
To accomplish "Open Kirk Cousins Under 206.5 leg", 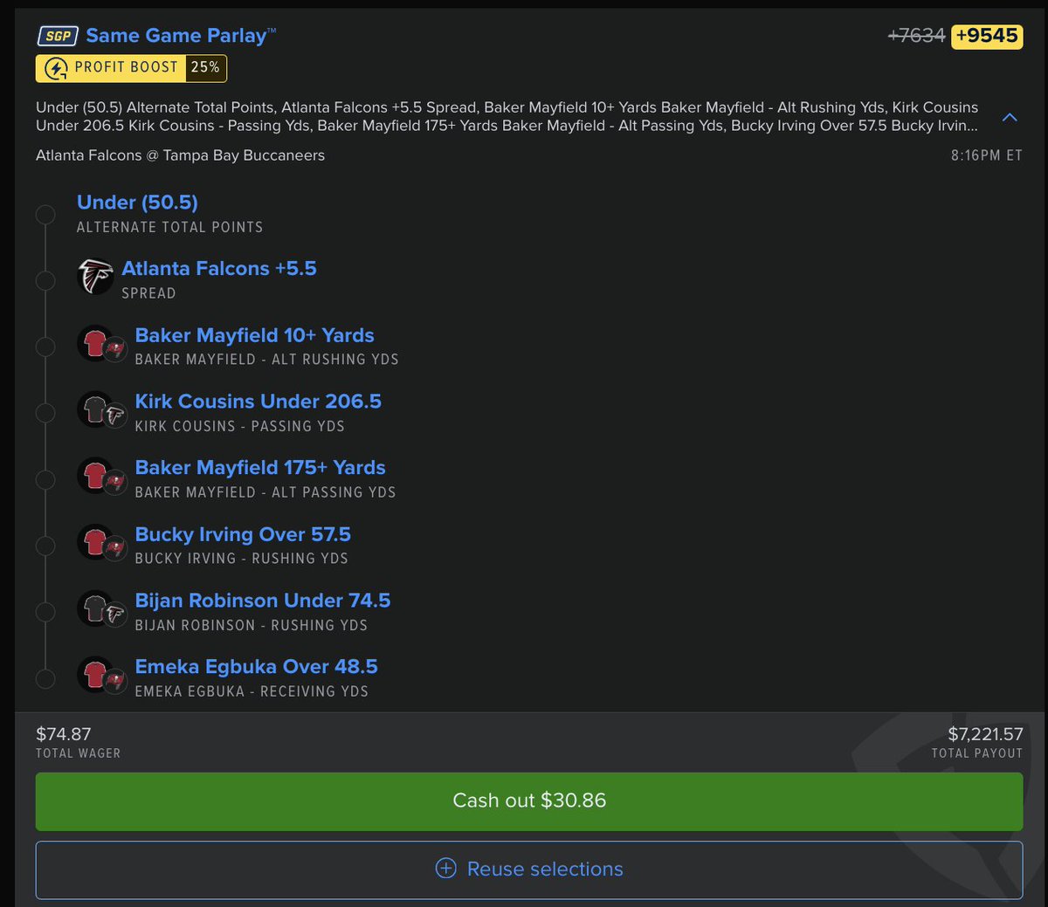I will click(258, 402).
